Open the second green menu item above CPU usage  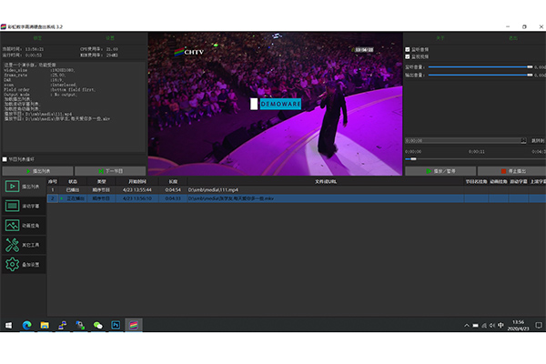point(110,38)
